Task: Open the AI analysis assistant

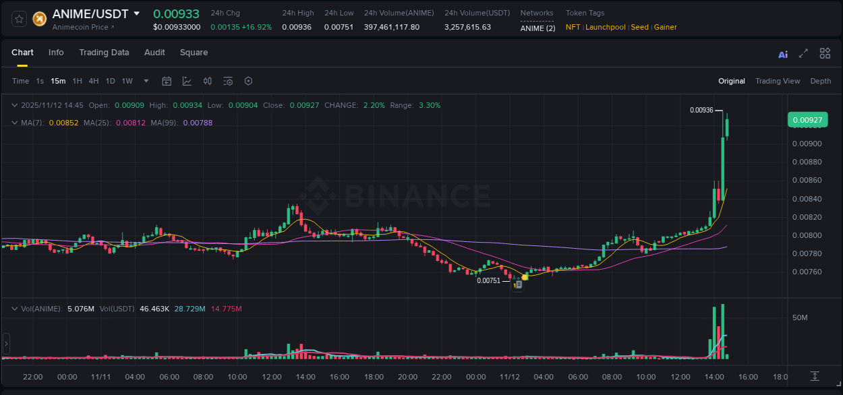Action: pos(783,53)
